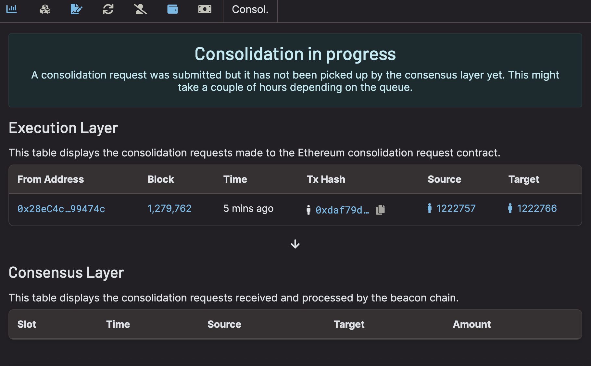Switch to the Consol. tab
Viewport: 591px width, 366px height.
(250, 10)
